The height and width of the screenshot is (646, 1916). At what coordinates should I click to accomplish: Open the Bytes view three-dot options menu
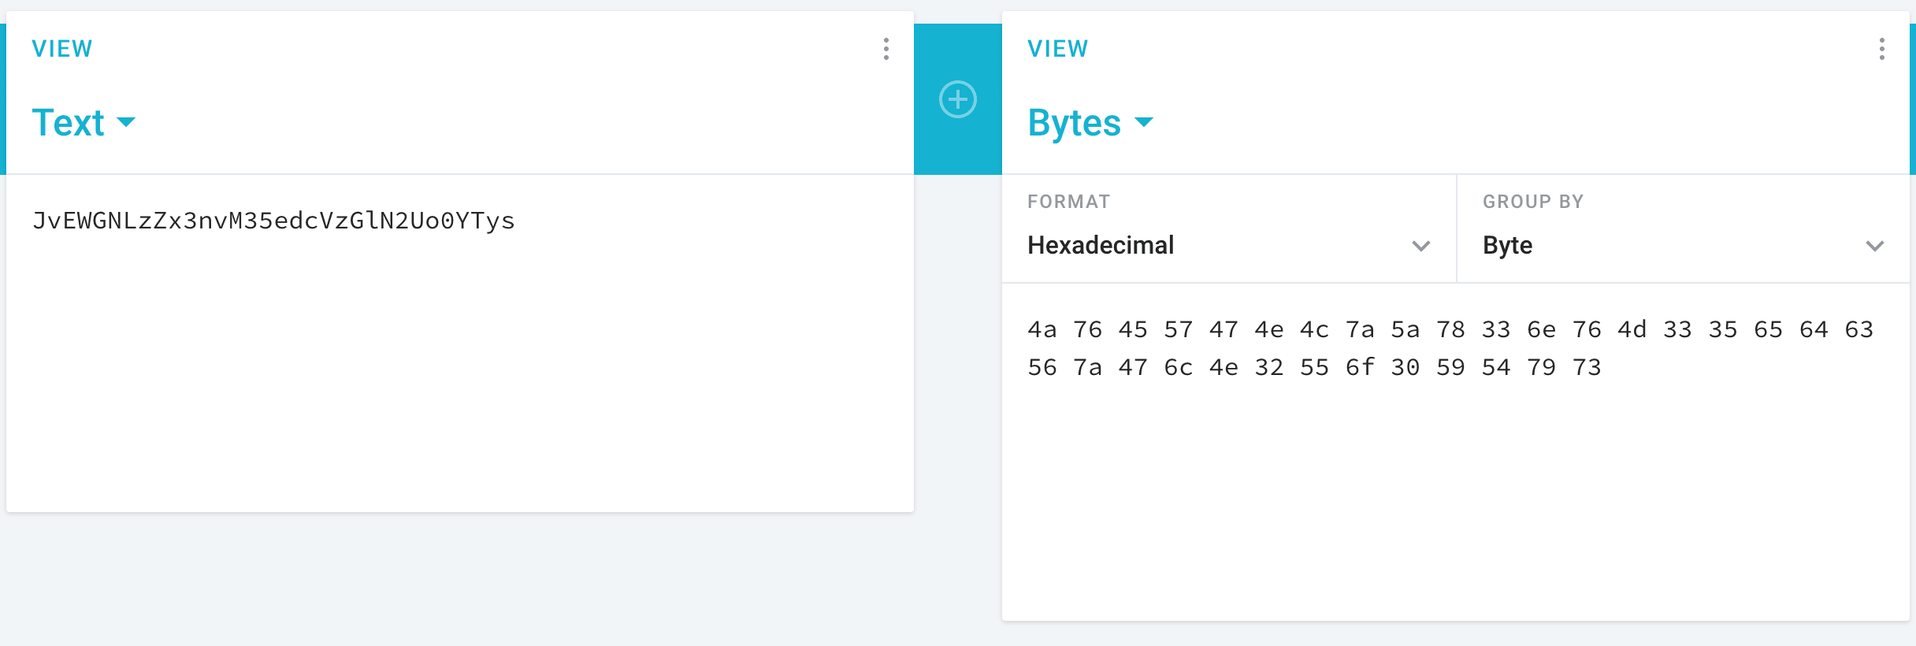[x=1881, y=49]
